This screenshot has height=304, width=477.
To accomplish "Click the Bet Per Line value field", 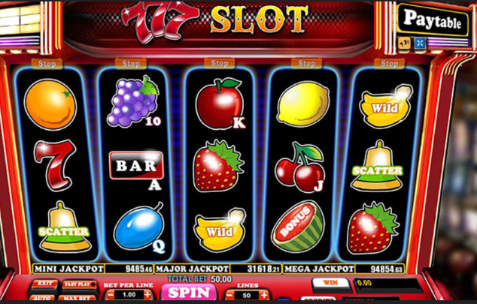I will pos(129,294).
